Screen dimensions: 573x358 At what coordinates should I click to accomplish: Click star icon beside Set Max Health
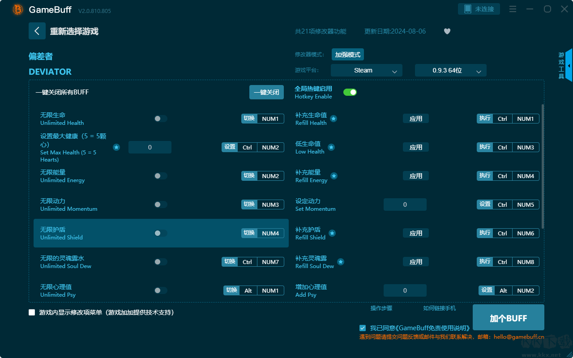tap(116, 147)
